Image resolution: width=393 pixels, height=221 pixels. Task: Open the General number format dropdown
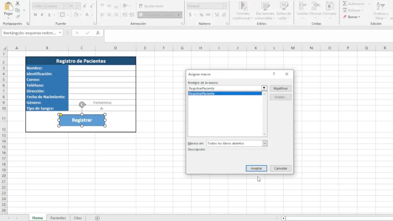point(225,6)
